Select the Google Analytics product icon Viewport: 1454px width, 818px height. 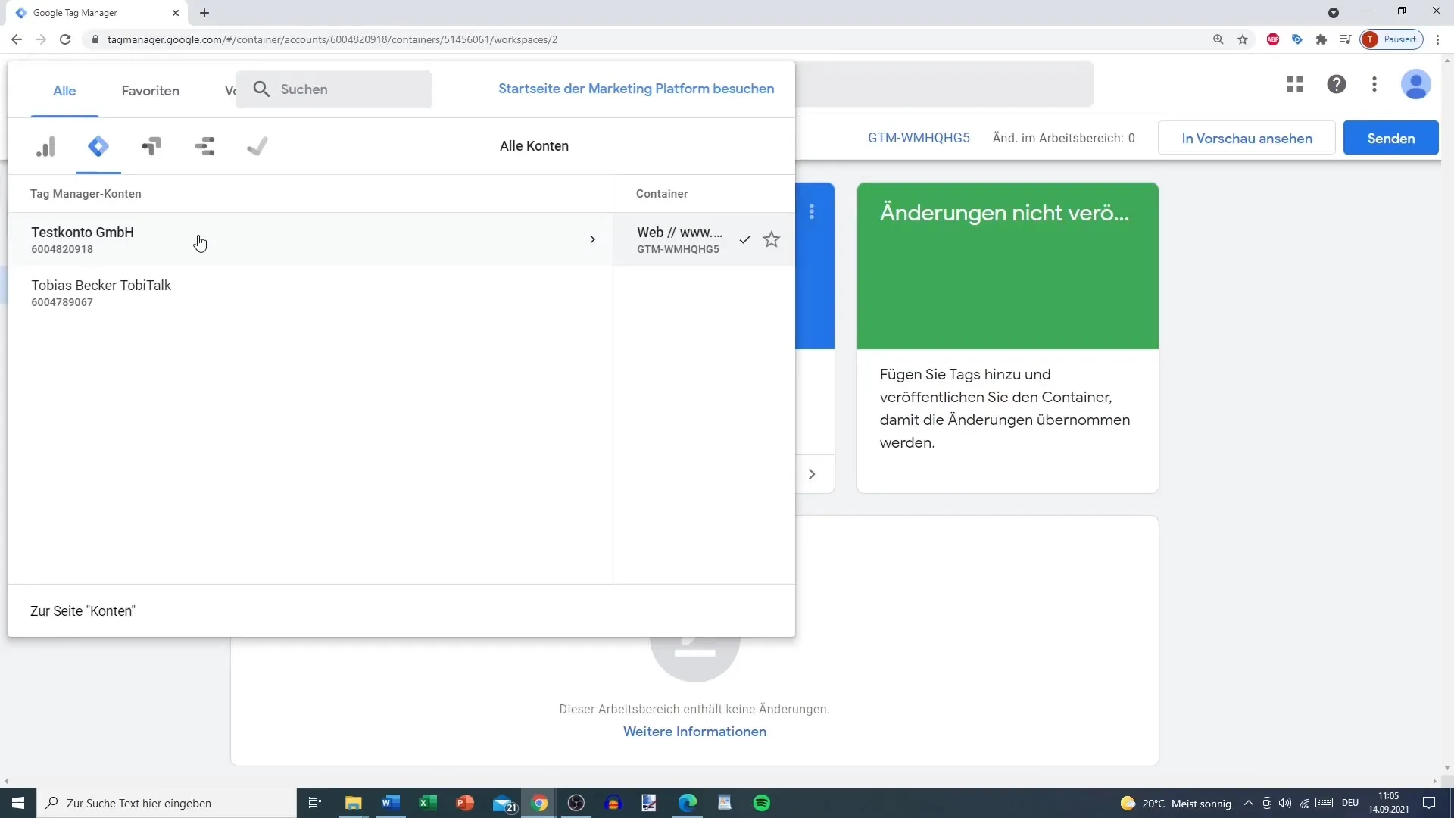45,146
